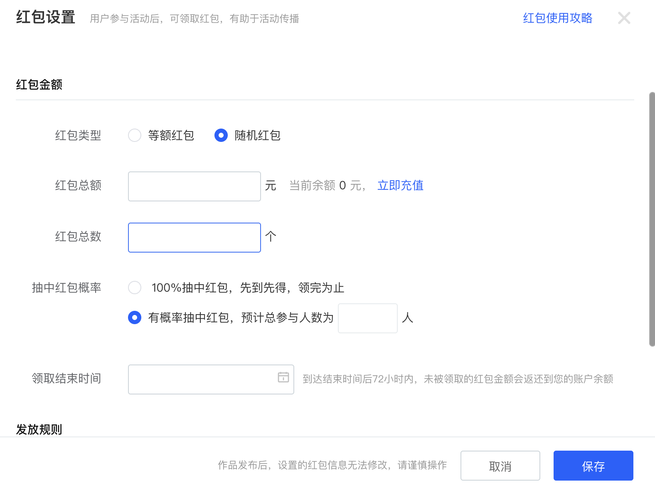Select the 等额红包 radio option
Screen dimensions: 655x491
coord(135,135)
